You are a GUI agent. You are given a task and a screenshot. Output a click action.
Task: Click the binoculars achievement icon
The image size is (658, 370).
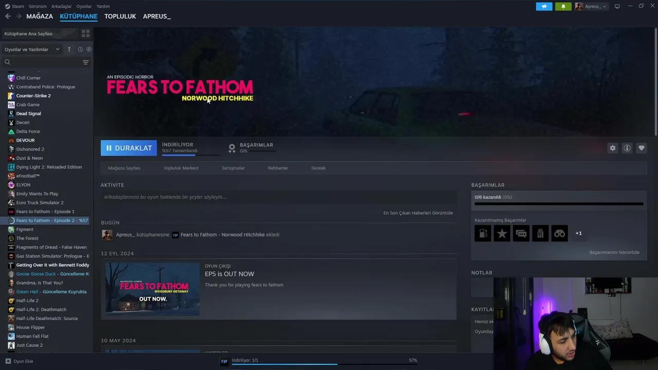click(x=559, y=233)
